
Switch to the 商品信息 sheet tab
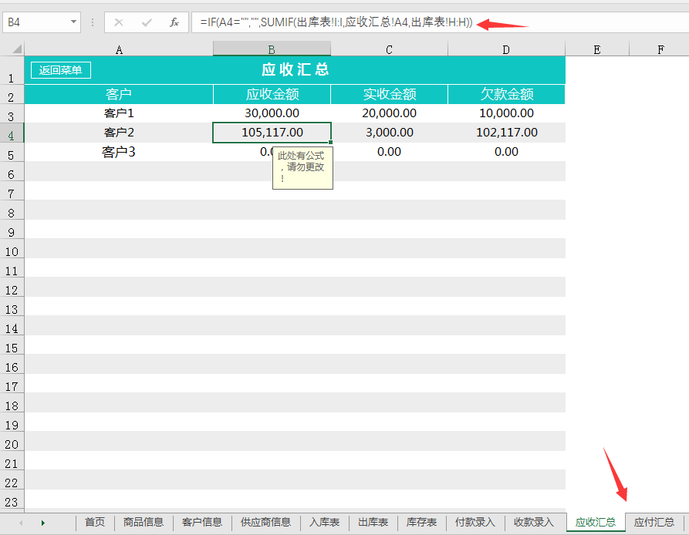(x=144, y=522)
